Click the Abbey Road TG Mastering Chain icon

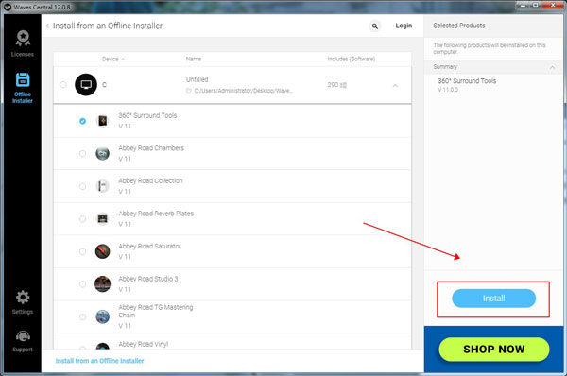pyautogui.click(x=103, y=316)
